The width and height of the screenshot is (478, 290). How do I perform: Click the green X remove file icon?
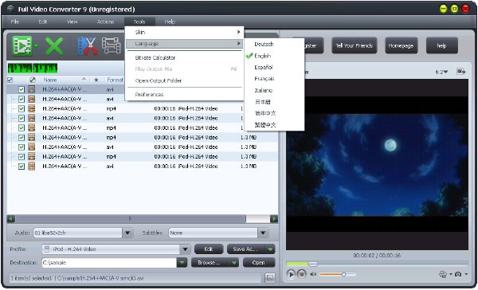[54, 46]
